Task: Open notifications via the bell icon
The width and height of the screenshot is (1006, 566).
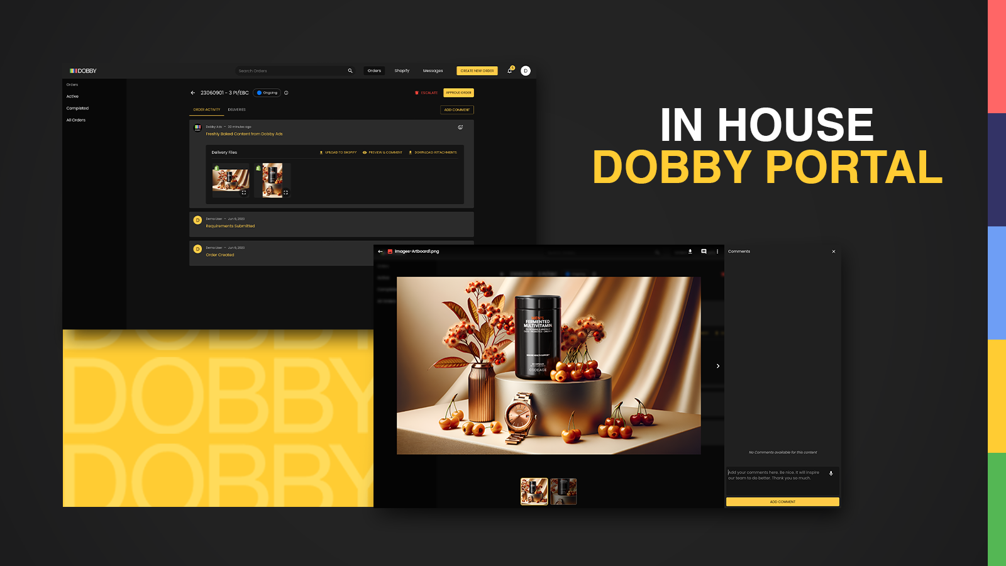Action: click(x=509, y=70)
